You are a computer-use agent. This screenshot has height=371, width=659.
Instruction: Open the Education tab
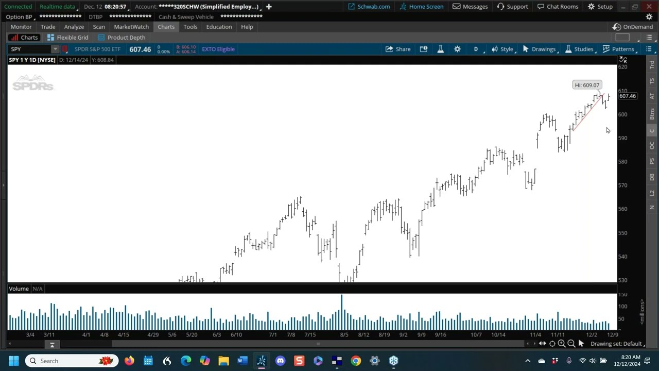(219, 27)
